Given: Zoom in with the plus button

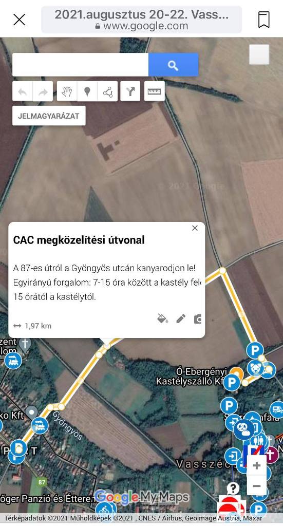Looking at the screenshot, I should coord(257,465).
